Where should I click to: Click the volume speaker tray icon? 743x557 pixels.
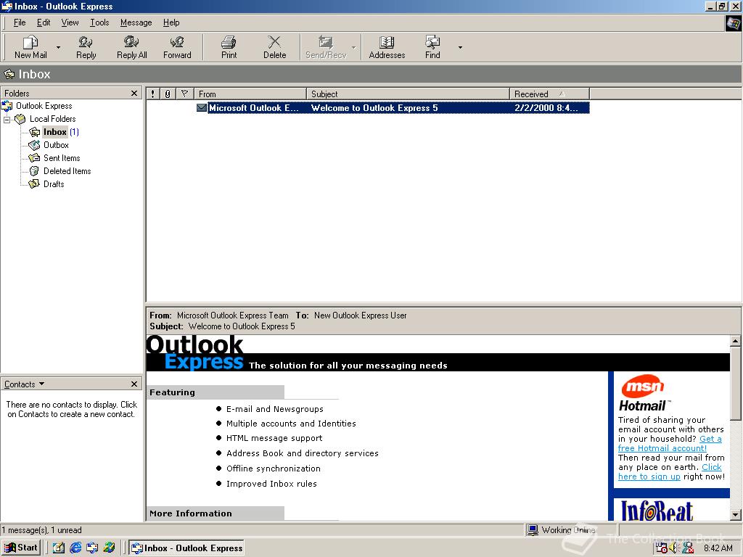pos(674,548)
